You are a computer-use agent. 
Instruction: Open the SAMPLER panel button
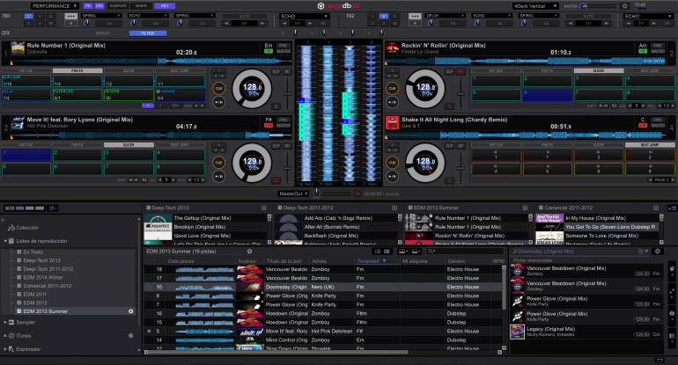pyautogui.click(x=117, y=6)
